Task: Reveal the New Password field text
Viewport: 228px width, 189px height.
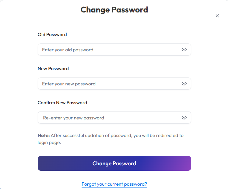Action: 184,84
